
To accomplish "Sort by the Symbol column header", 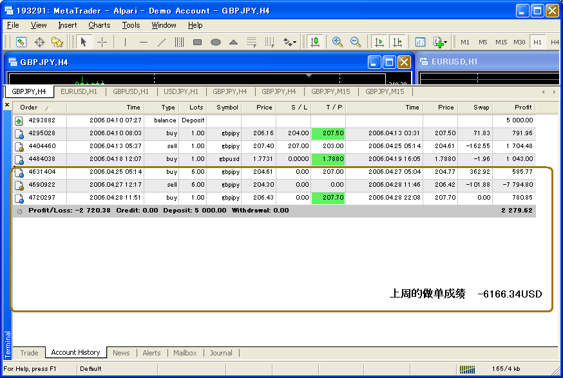I will click(x=224, y=108).
